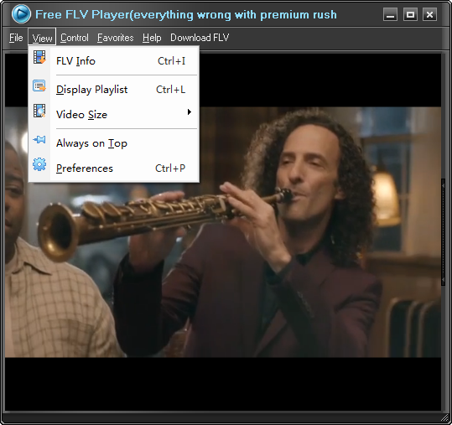Click the Preferences gear icon
The height and width of the screenshot is (425, 452).
pyautogui.click(x=39, y=164)
